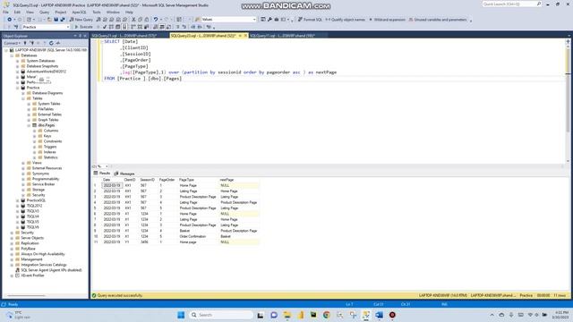This screenshot has height=322, width=573.
Task: Open the File menu
Action: (x=5, y=12)
